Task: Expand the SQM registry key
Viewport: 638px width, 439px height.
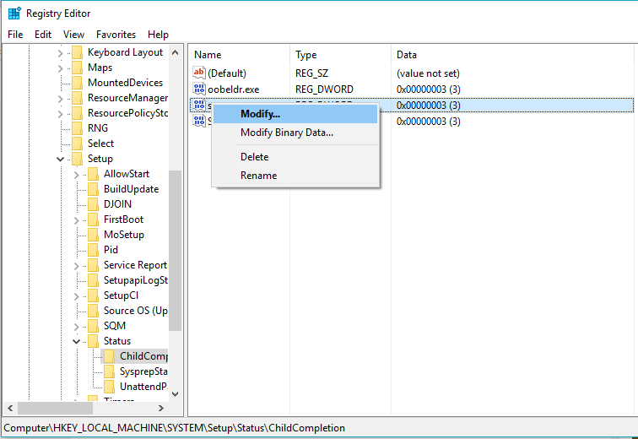Action: (x=76, y=326)
